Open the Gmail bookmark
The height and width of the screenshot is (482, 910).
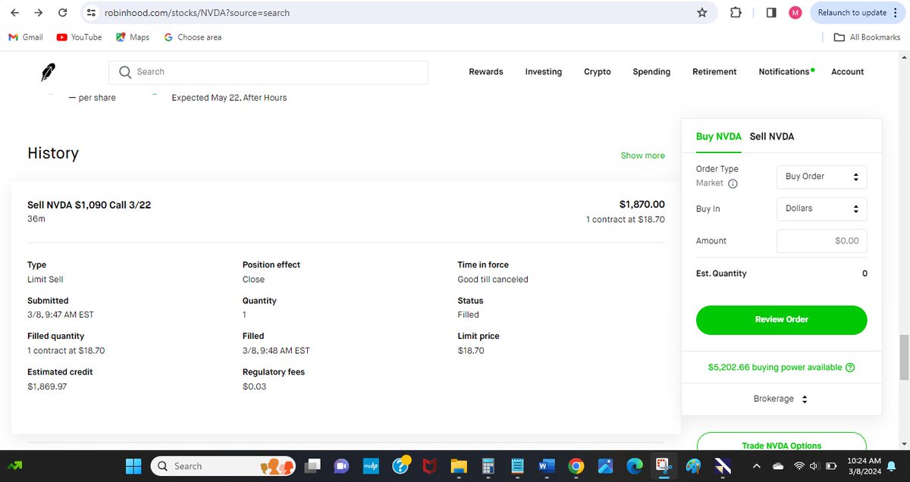tap(26, 37)
